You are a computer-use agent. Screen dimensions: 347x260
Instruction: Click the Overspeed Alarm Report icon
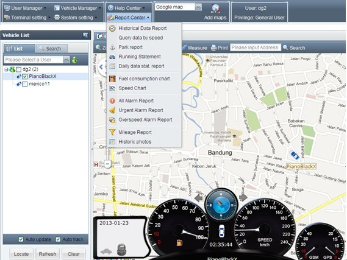coord(112,120)
